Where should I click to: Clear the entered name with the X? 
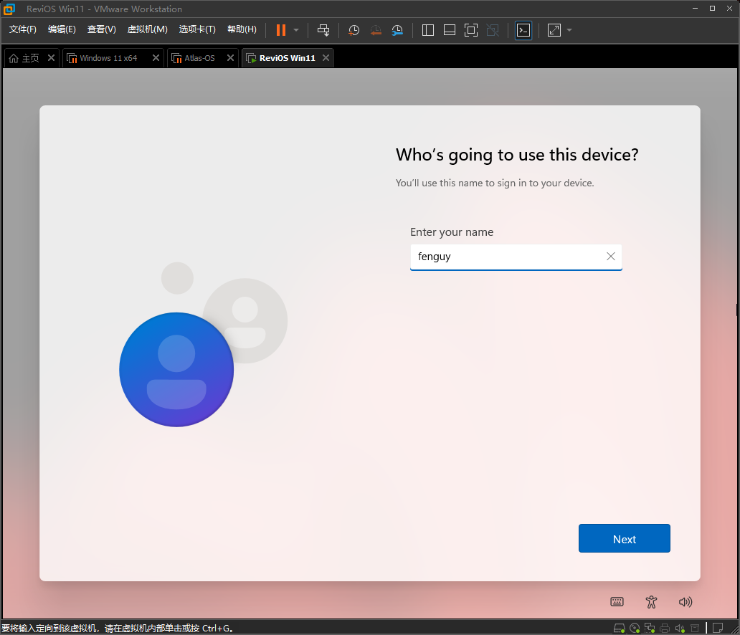(x=611, y=256)
